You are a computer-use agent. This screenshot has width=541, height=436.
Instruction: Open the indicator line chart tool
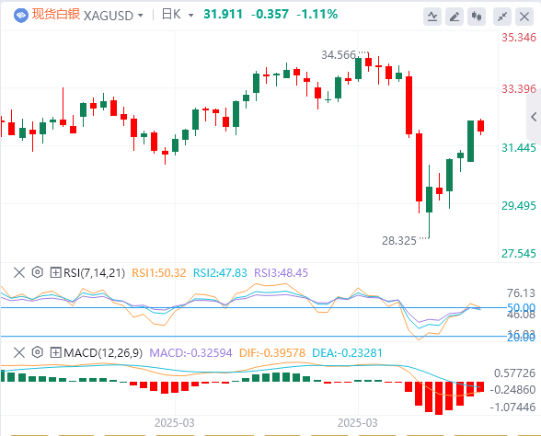point(432,17)
